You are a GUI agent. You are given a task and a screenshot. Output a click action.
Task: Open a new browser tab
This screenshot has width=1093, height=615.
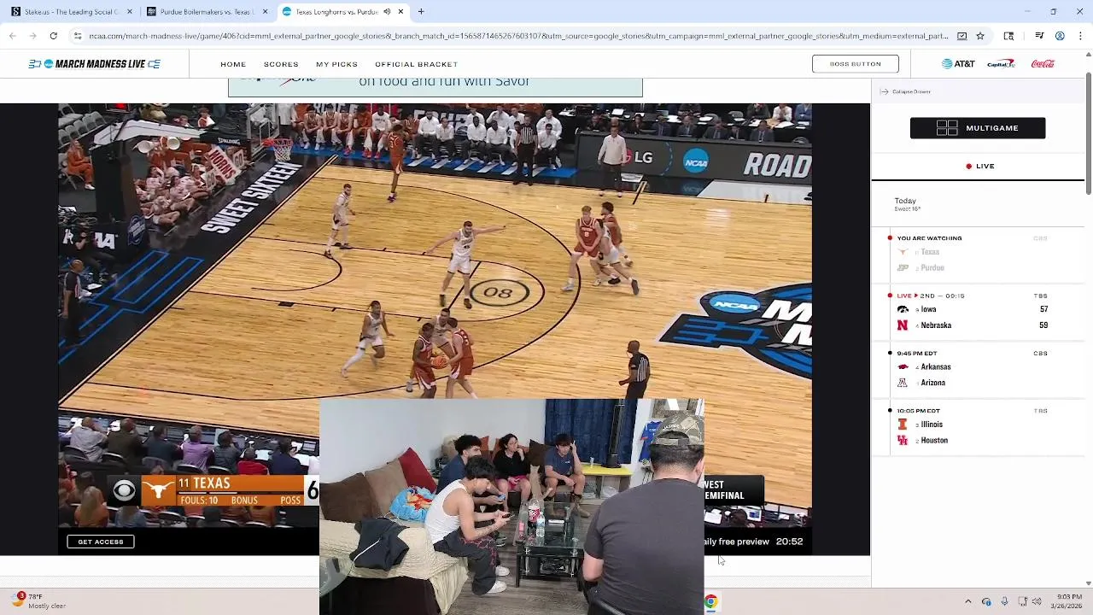pos(421,12)
